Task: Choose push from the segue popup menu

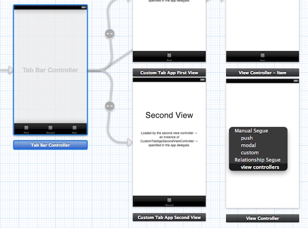Action: 246,138
